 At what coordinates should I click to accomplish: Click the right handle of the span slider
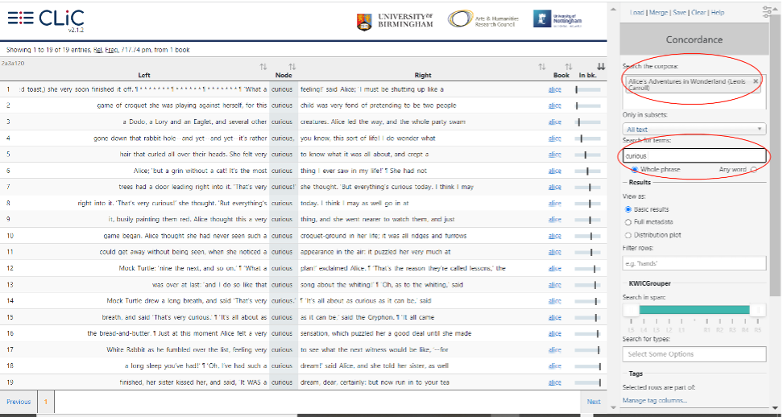756,310
